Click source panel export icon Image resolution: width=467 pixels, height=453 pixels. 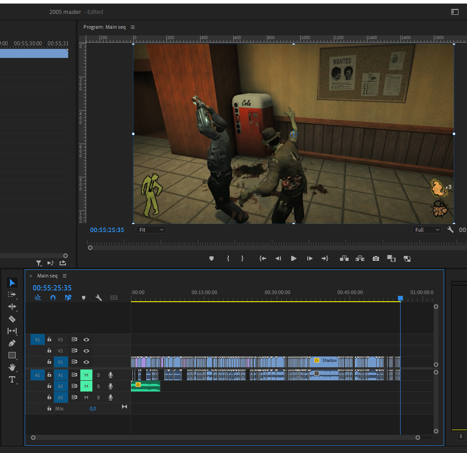[x=63, y=263]
